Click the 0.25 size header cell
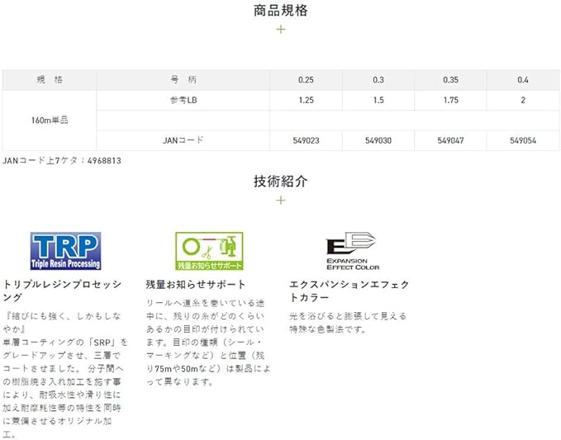The image size is (561, 440). [306, 80]
